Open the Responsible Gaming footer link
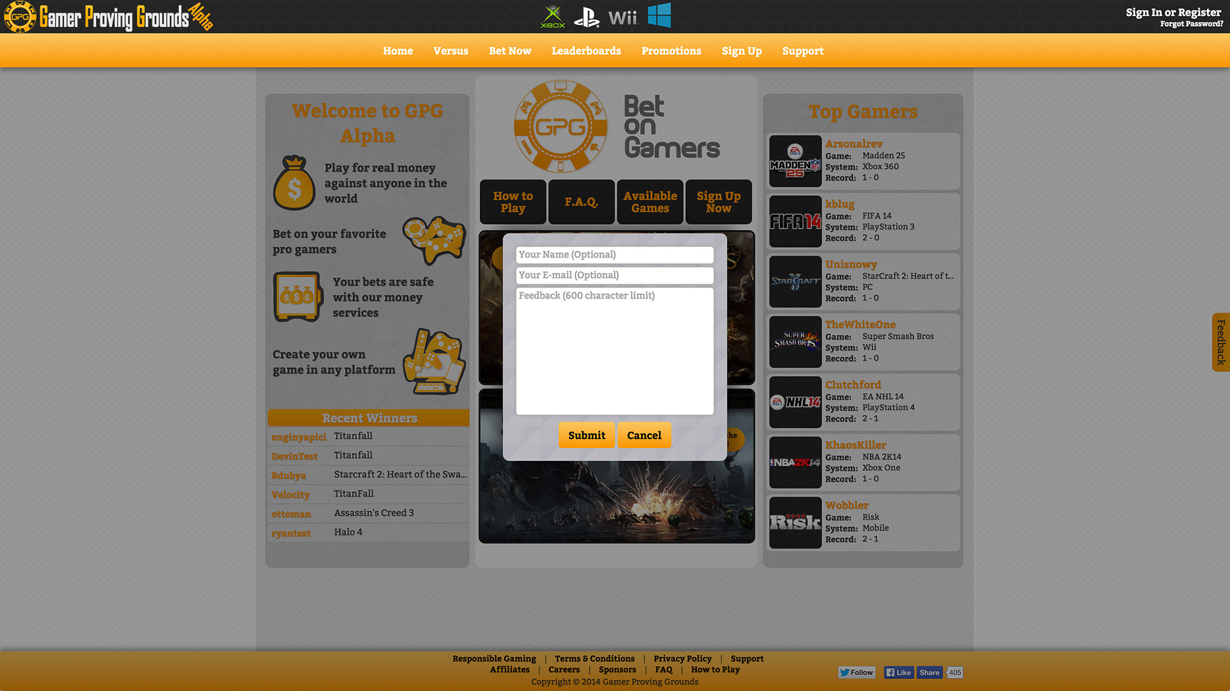This screenshot has width=1230, height=691. coord(494,658)
